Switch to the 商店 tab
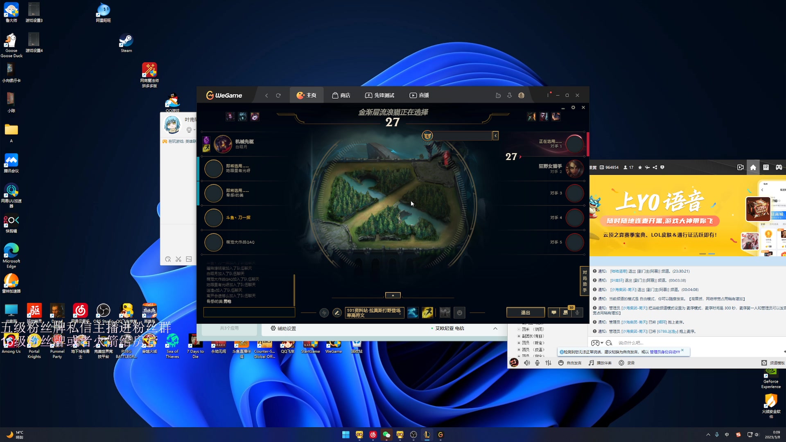Image resolution: width=786 pixels, height=442 pixels. pyautogui.click(x=341, y=95)
